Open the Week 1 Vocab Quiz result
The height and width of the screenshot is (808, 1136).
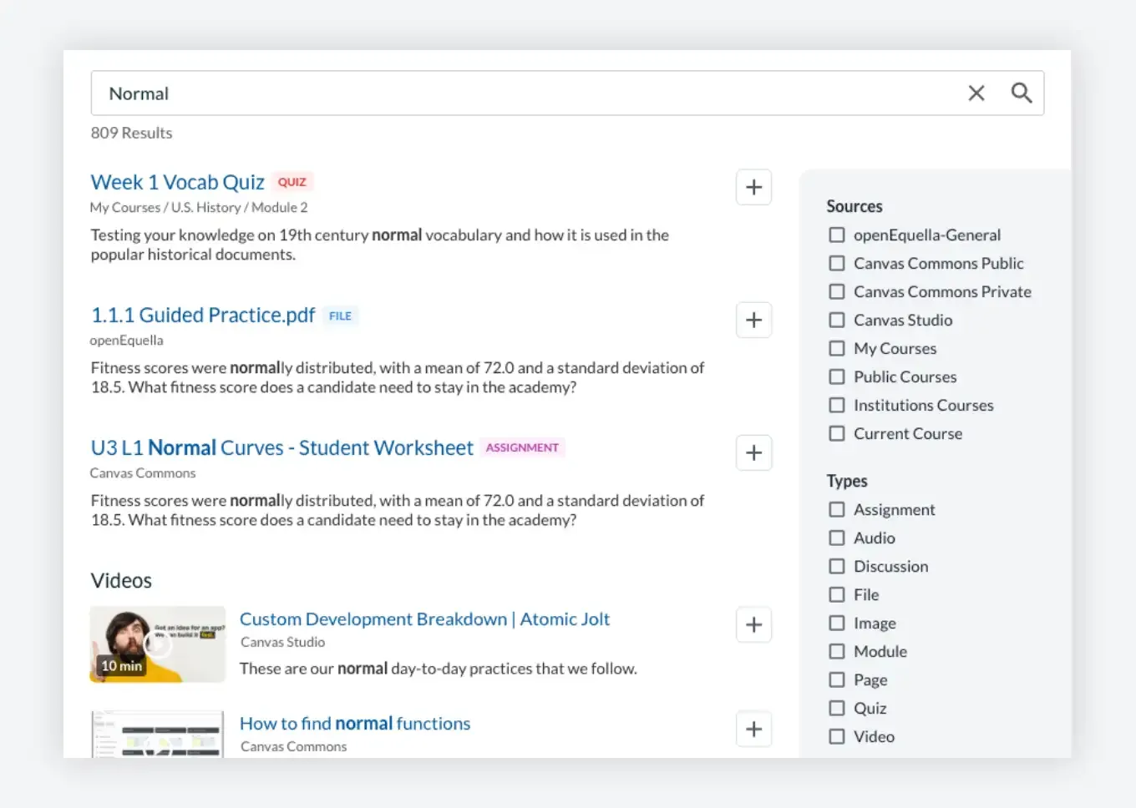[x=177, y=182]
